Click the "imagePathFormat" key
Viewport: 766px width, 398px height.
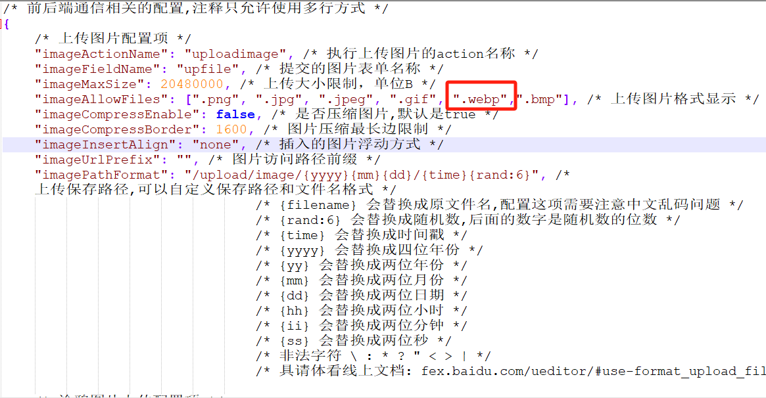click(x=101, y=175)
